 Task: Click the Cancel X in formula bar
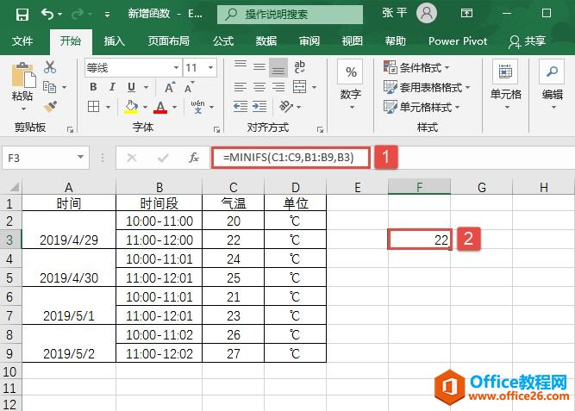click(x=132, y=158)
